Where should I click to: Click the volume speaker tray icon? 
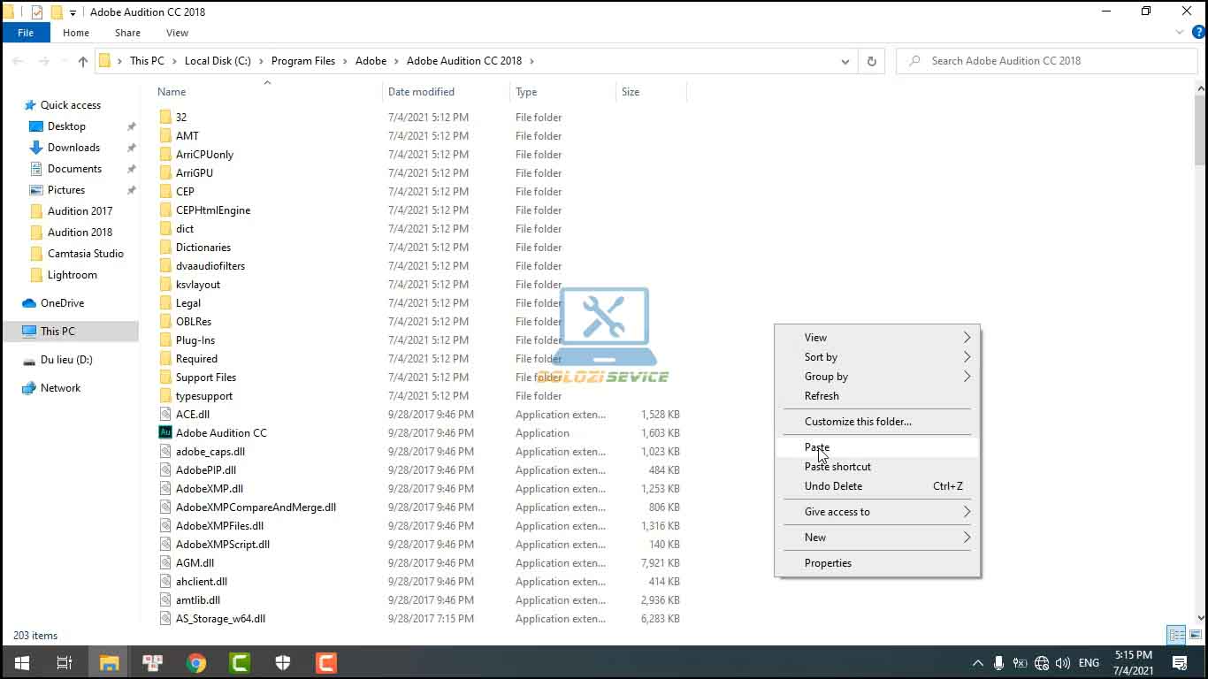coord(1063,662)
